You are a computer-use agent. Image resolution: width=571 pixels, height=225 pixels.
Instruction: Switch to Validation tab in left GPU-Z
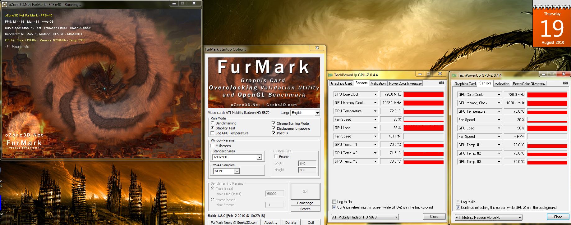378,83
